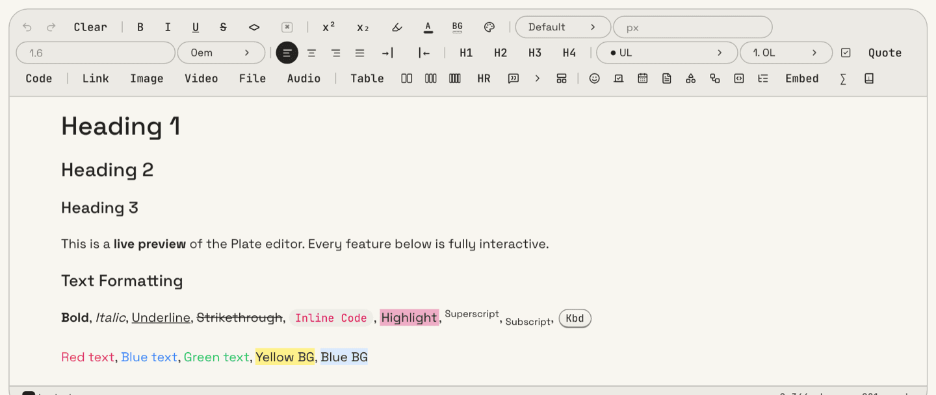Insert a toggle block with the chevron icon

point(538,78)
